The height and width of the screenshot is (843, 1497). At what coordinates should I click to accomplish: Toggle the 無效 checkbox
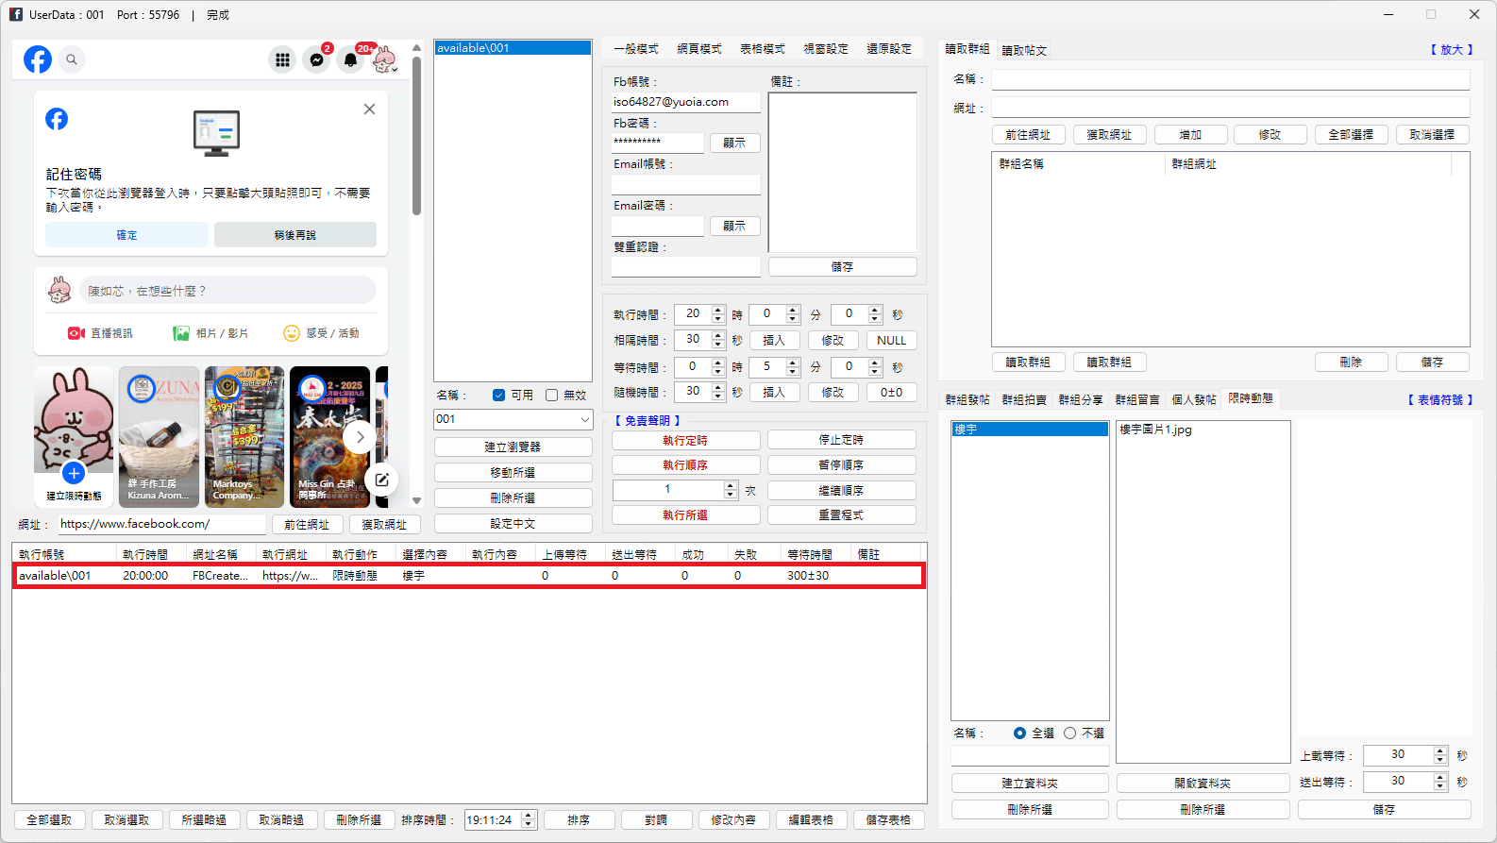tap(551, 396)
